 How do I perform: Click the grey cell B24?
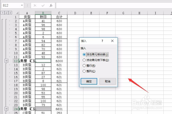tap(43, 109)
